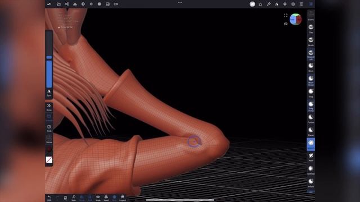Select the Clay tool
360x202 pixels.
pyautogui.click(x=311, y=29)
